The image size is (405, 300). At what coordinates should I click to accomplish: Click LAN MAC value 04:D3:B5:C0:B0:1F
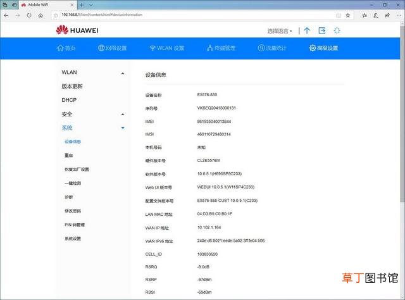pyautogui.click(x=215, y=214)
